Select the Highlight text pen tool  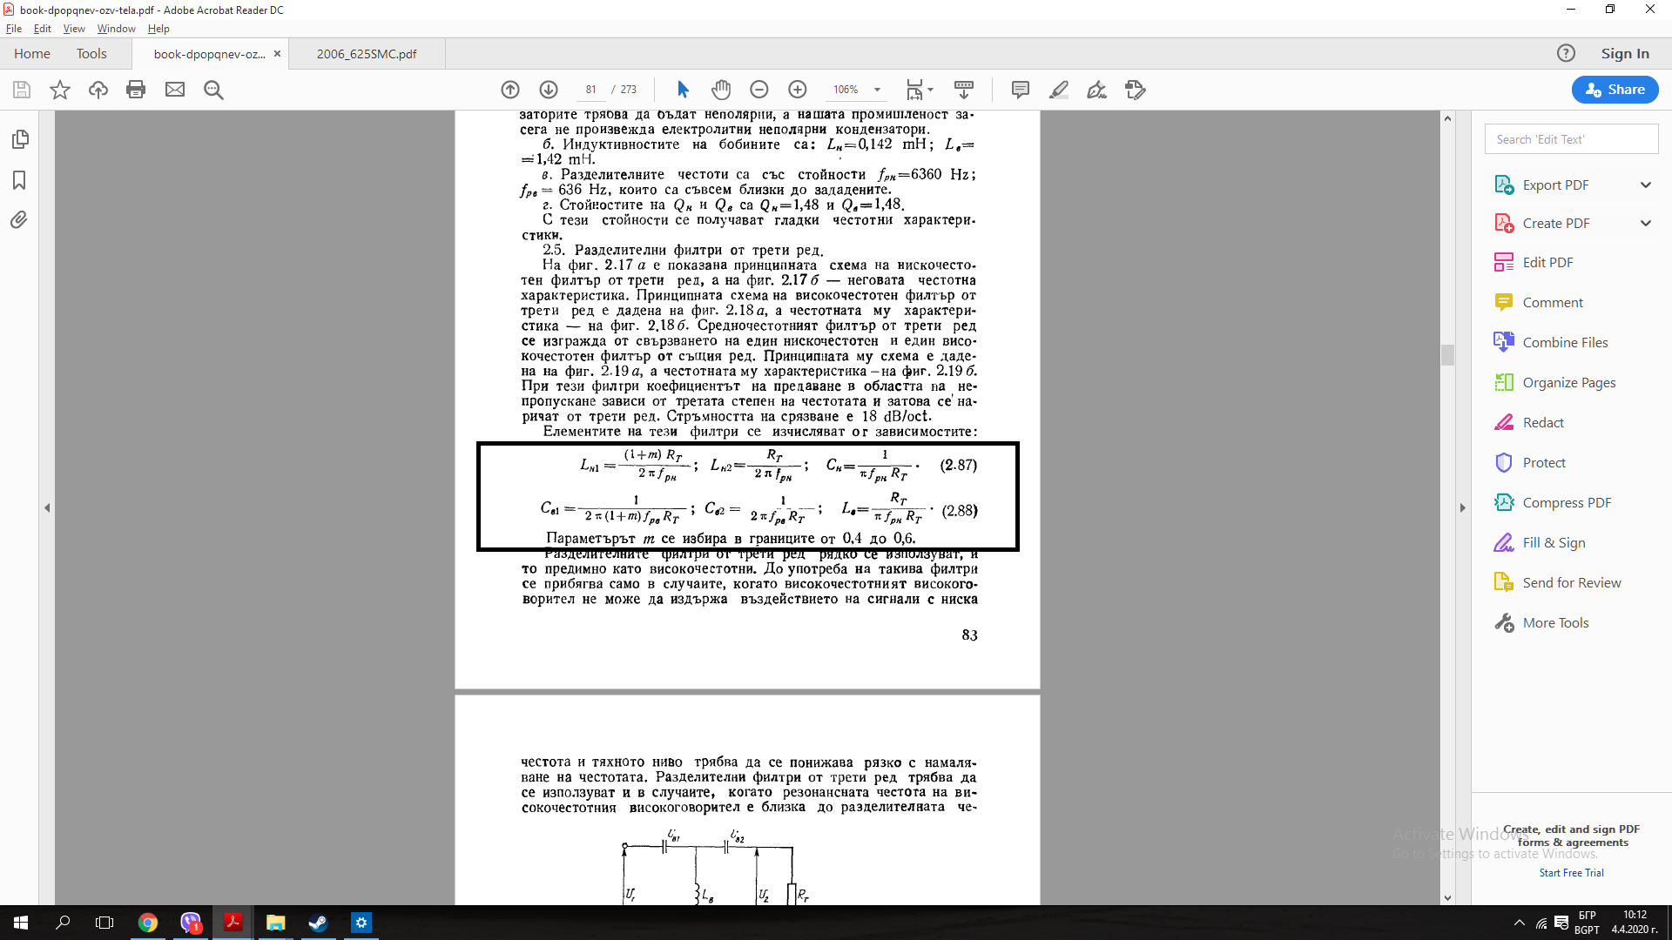click(1059, 90)
